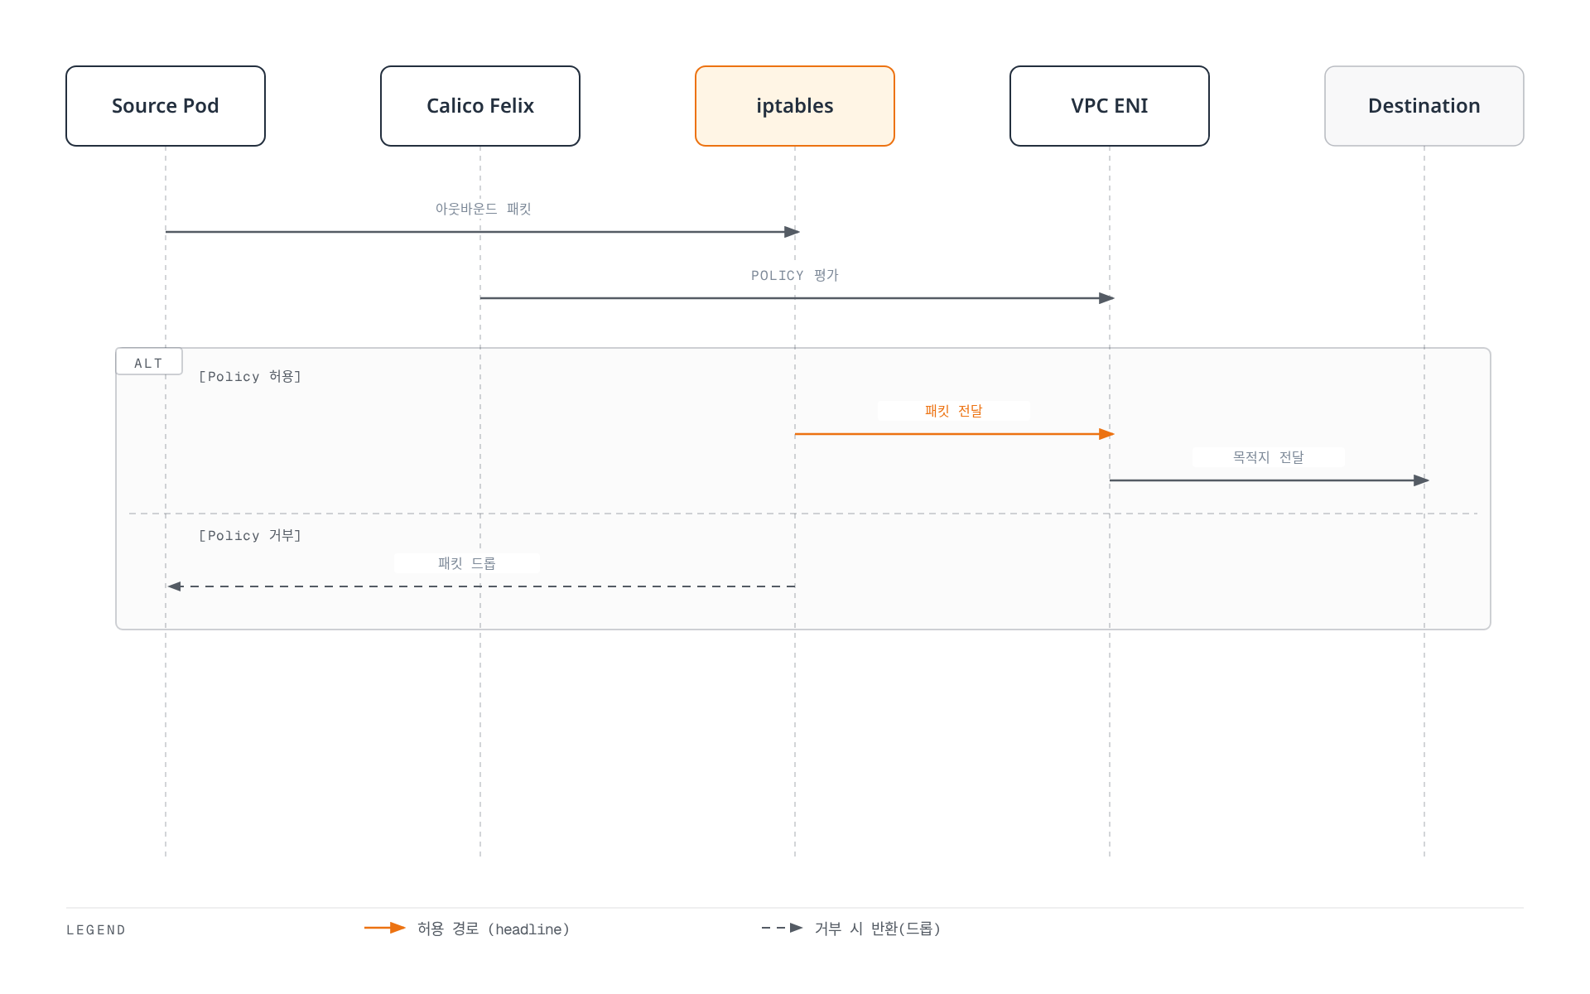Viewport: 1590px width, 994px height.
Task: Select the [Policy 거부] guard label
Action: pos(250,536)
